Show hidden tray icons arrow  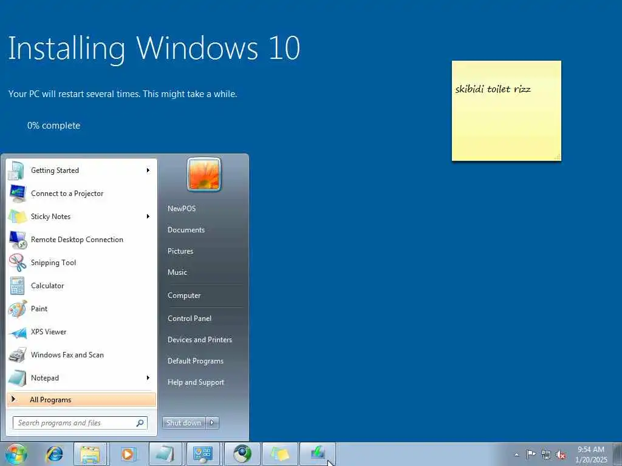[516, 454]
